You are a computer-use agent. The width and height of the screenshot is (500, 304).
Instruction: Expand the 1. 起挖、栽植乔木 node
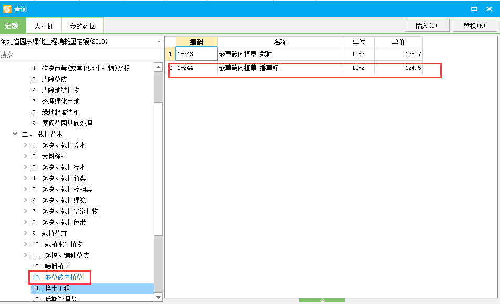26,145
